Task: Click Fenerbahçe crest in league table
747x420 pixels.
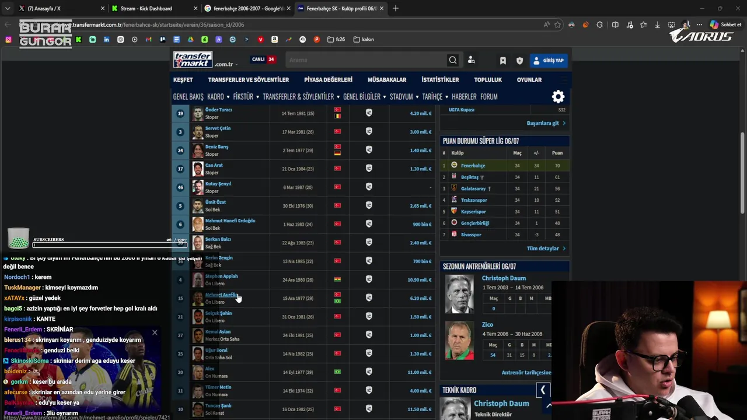Action: coord(454,166)
